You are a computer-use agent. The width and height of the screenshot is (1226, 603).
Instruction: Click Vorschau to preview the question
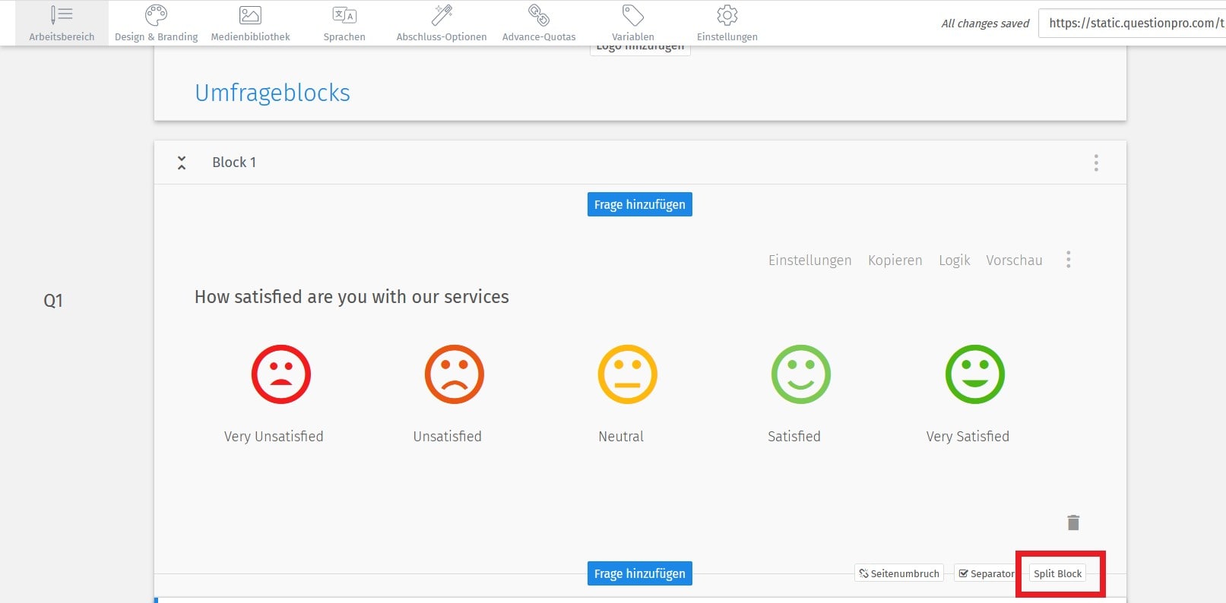[1014, 260]
